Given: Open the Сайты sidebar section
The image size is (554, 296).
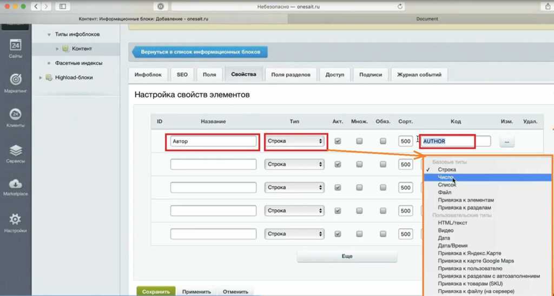Looking at the screenshot, I should click(16, 49).
